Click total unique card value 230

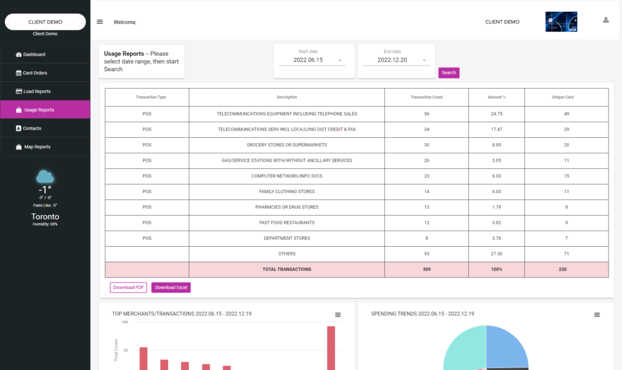562,269
